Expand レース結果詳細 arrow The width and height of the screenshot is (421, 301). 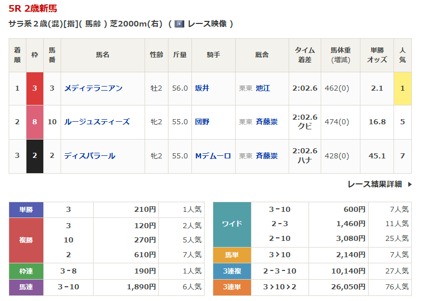(x=410, y=184)
